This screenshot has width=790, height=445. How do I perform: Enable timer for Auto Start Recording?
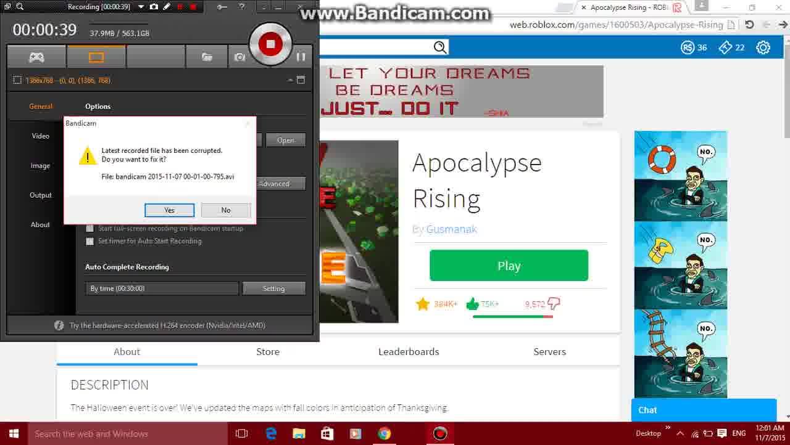click(90, 241)
